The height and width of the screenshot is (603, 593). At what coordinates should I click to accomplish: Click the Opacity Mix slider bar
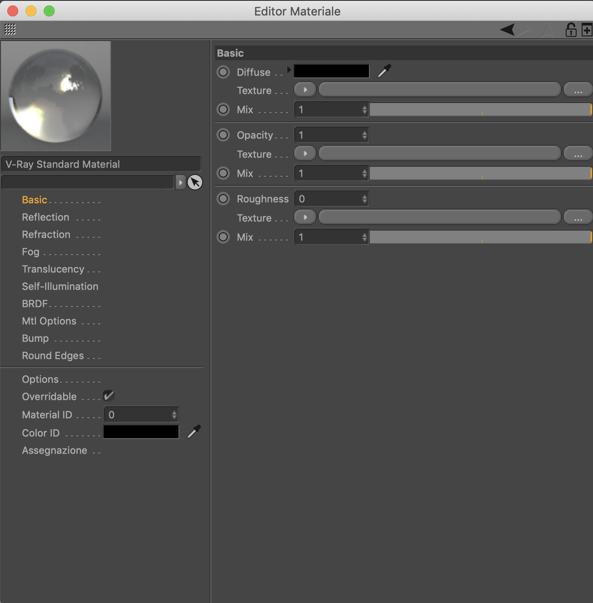pyautogui.click(x=481, y=173)
